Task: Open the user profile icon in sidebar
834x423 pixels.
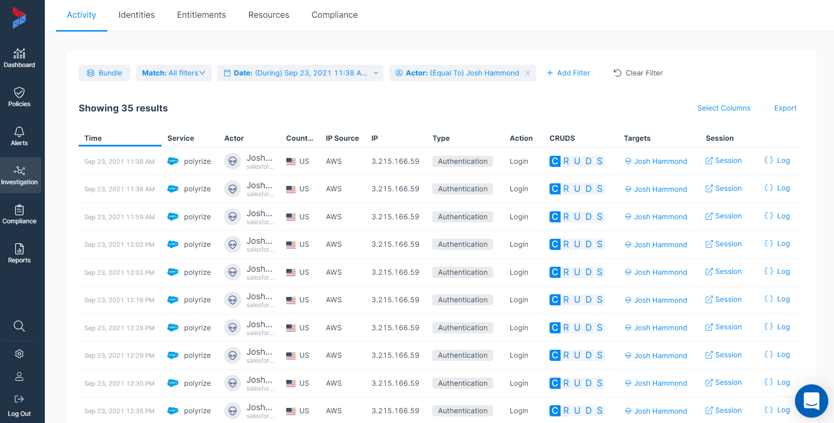Action: 19,376
